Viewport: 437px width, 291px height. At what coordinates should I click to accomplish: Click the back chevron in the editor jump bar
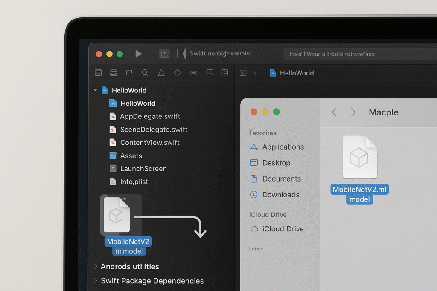pyautogui.click(x=255, y=73)
